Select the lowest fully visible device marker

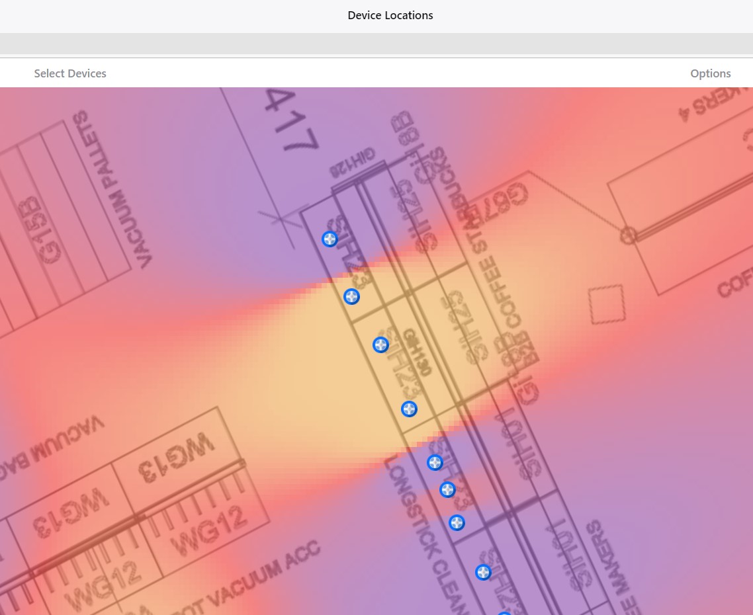(484, 573)
